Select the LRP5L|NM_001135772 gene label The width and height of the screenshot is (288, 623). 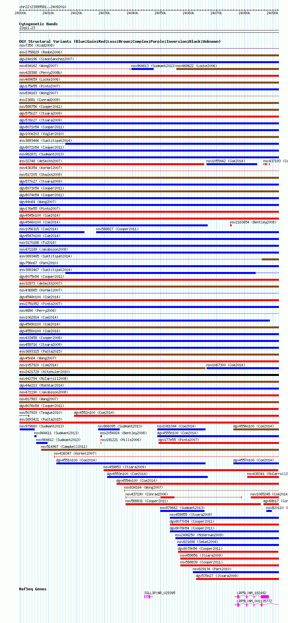coord(254,601)
